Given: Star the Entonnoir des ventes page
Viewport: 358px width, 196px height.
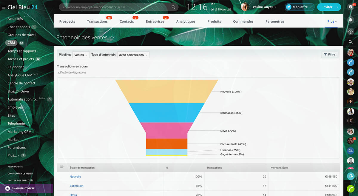Looking at the screenshot, I should coord(112,38).
